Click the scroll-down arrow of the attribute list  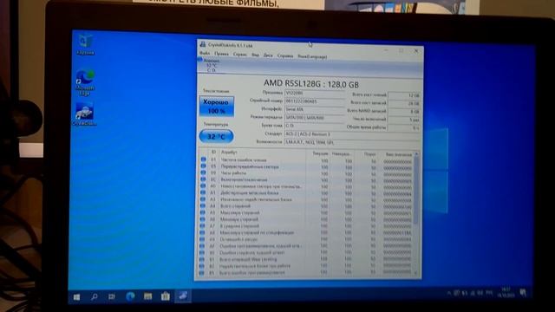point(416,274)
